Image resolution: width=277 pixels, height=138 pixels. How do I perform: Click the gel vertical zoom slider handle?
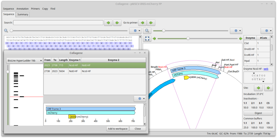8,72
